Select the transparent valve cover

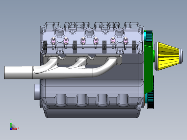[92, 38]
